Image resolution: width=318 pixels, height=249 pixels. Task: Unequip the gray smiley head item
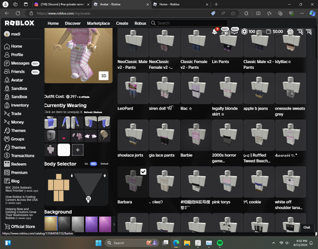point(50,136)
